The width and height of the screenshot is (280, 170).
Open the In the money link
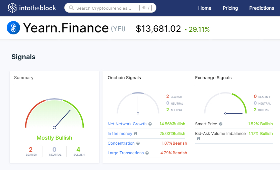tap(120, 134)
